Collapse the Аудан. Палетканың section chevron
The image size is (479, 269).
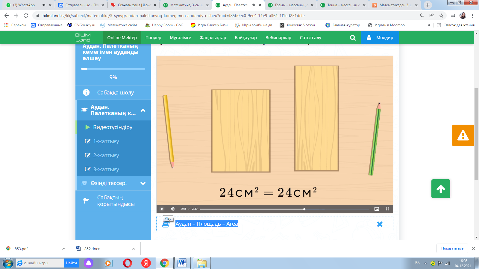point(143,110)
